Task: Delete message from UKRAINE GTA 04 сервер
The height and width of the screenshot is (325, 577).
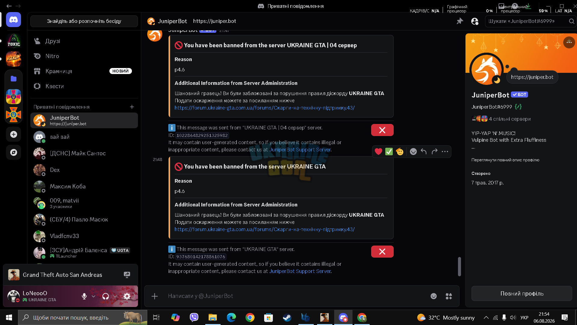Action: (x=382, y=130)
